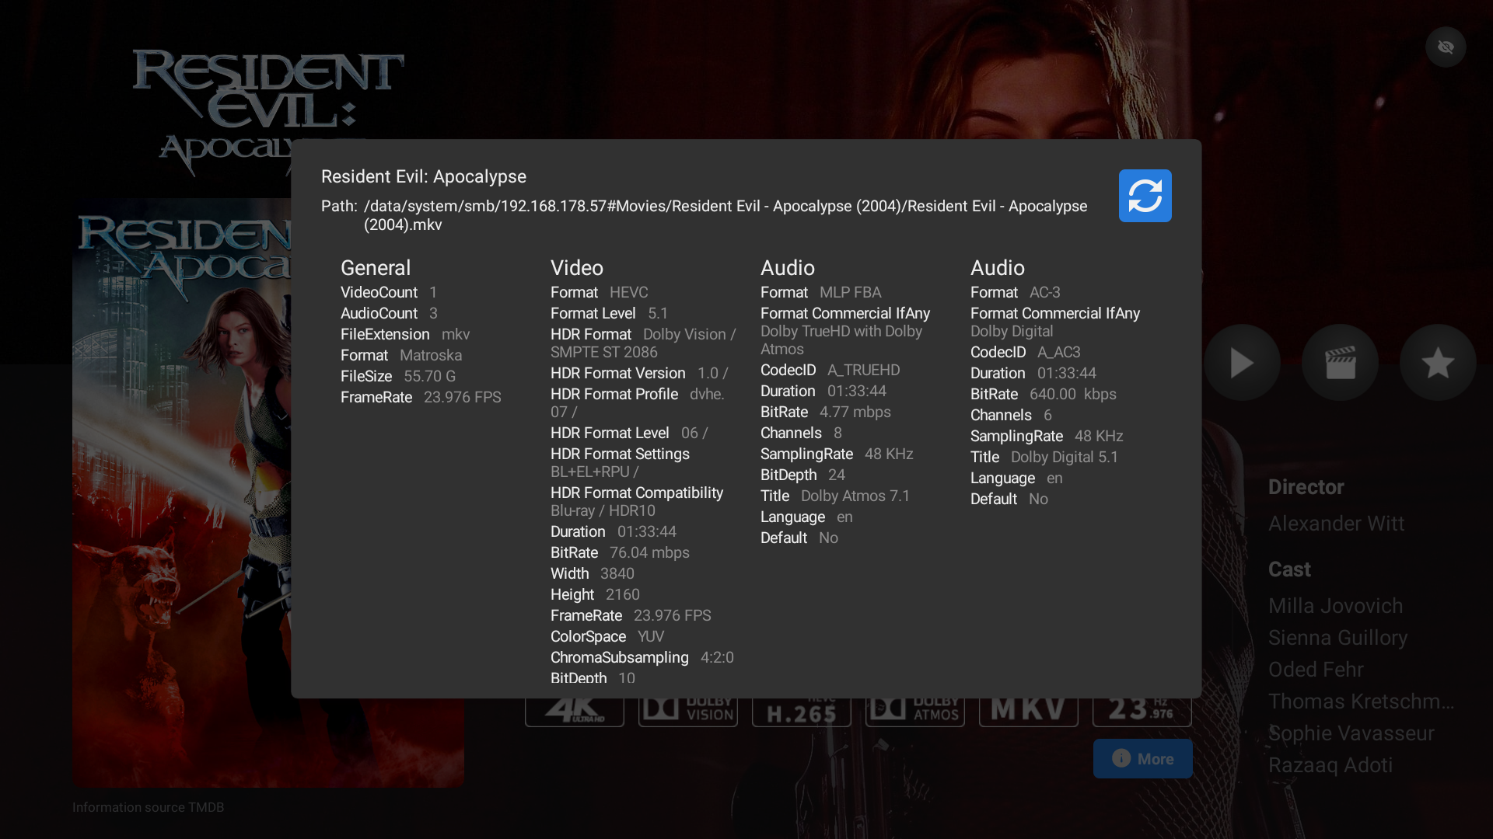The height and width of the screenshot is (839, 1493).
Task: Click the HDR Format Dolby Vision row
Action: (x=643, y=343)
